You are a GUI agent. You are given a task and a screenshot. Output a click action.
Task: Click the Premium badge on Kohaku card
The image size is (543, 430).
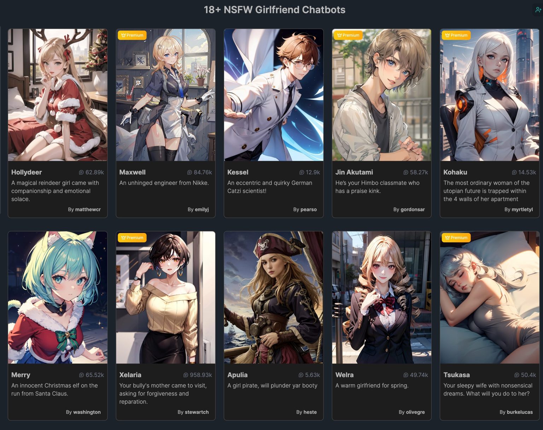coord(456,35)
